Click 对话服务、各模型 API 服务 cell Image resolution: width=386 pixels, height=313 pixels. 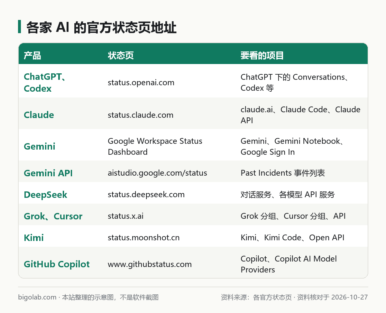pyautogui.click(x=288, y=194)
